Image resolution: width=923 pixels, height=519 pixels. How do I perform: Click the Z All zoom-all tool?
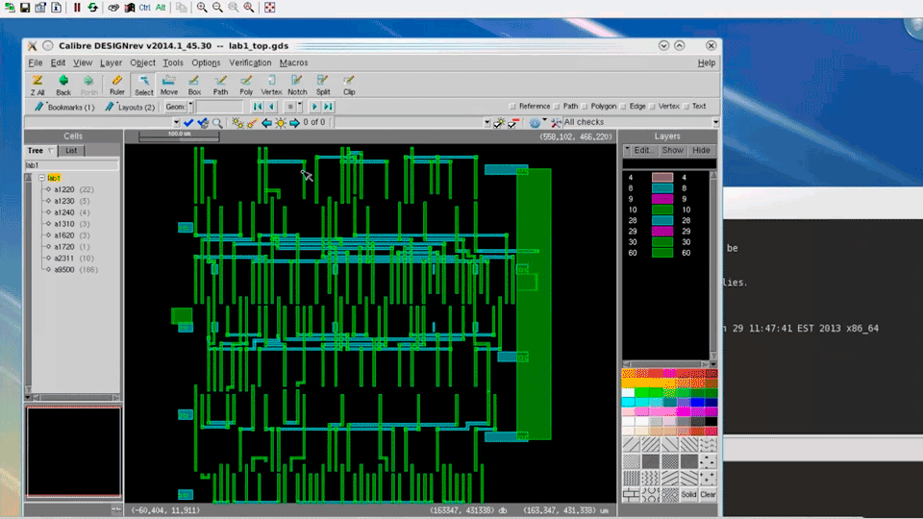37,85
